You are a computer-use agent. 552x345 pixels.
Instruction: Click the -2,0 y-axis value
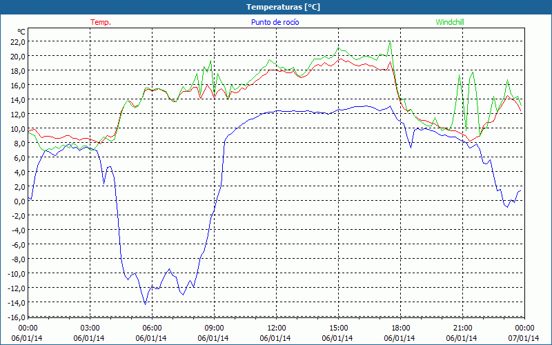tap(19, 215)
